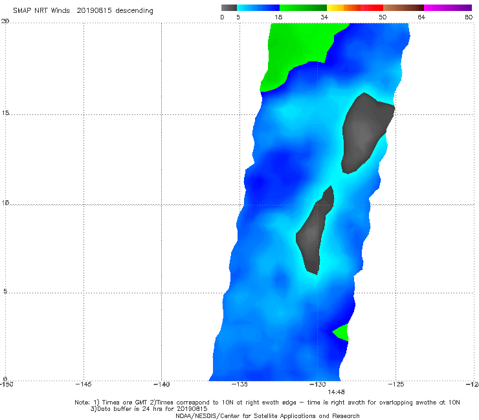
Task: Click the '64' label under the color bar
Action: 421,17
